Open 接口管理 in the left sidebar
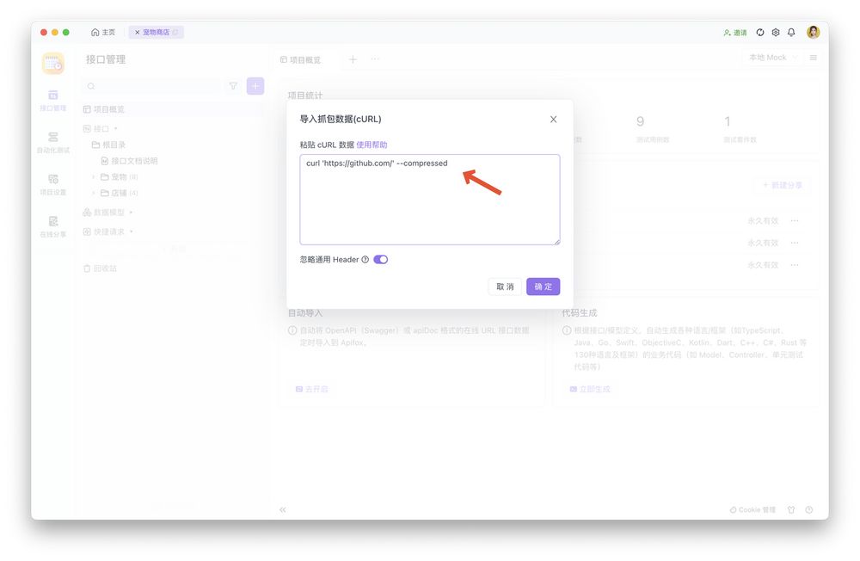The height and width of the screenshot is (561, 860). pos(52,100)
